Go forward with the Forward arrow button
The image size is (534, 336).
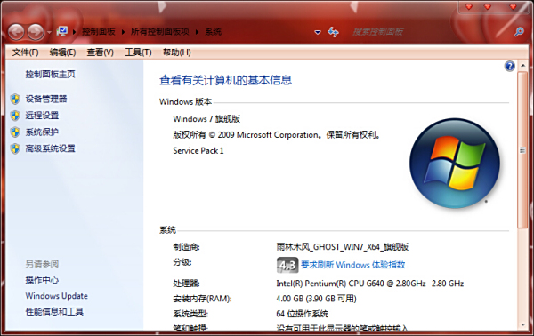point(36,32)
